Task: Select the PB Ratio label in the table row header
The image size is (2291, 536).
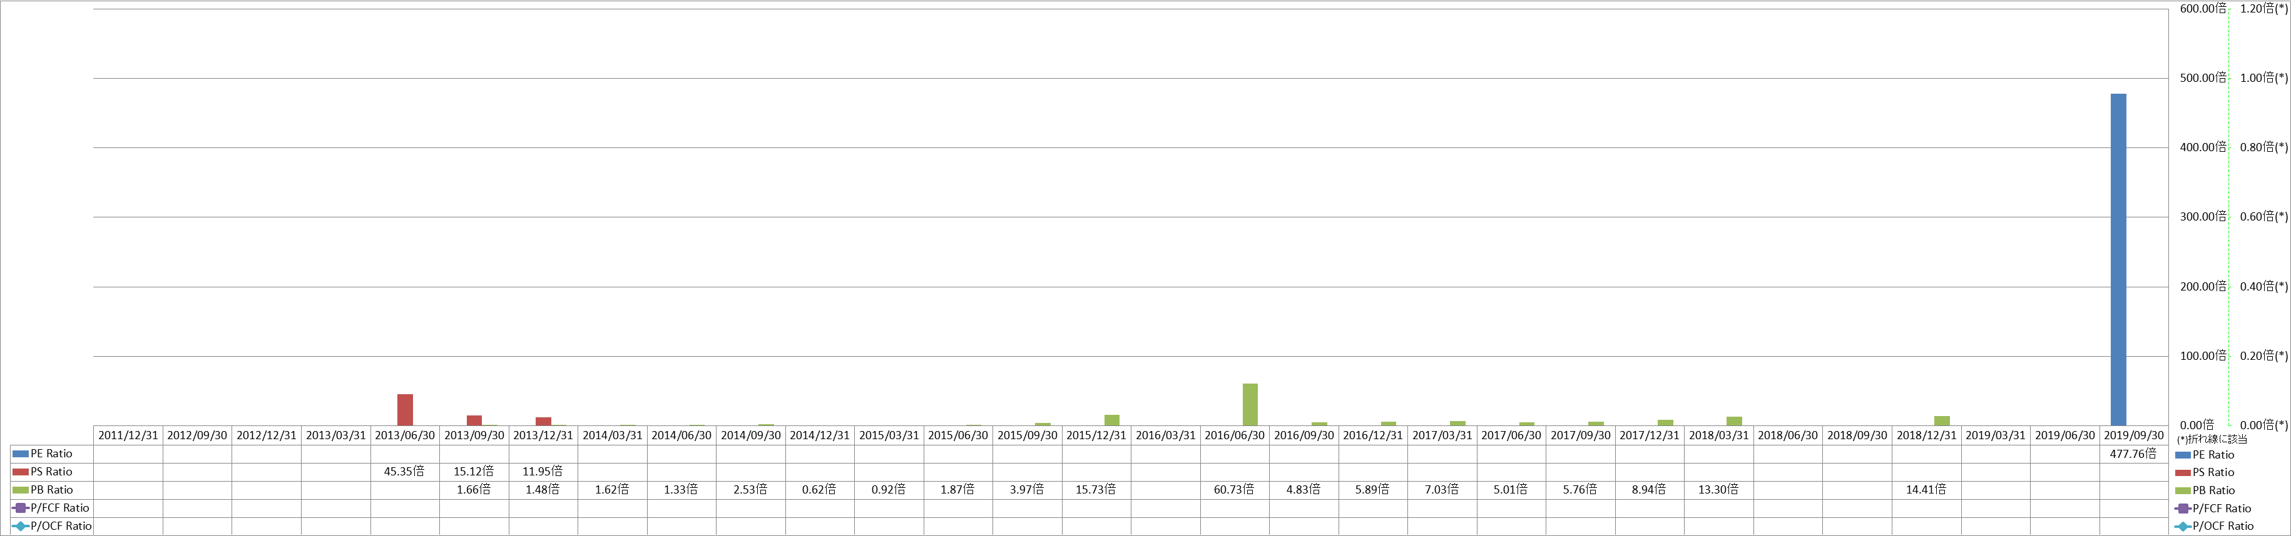Action: pyautogui.click(x=51, y=490)
